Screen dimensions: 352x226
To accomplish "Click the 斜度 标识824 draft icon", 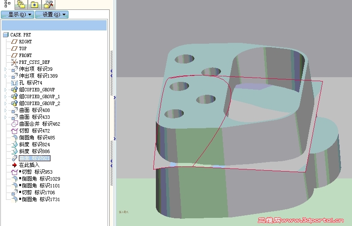I will (15, 145).
